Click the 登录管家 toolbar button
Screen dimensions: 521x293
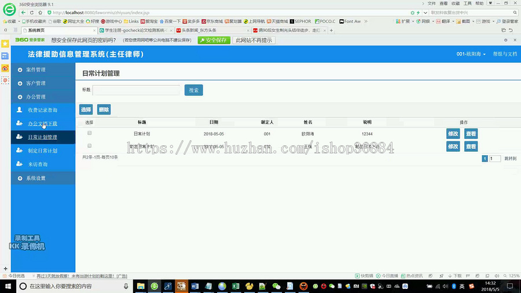click(x=507, y=21)
